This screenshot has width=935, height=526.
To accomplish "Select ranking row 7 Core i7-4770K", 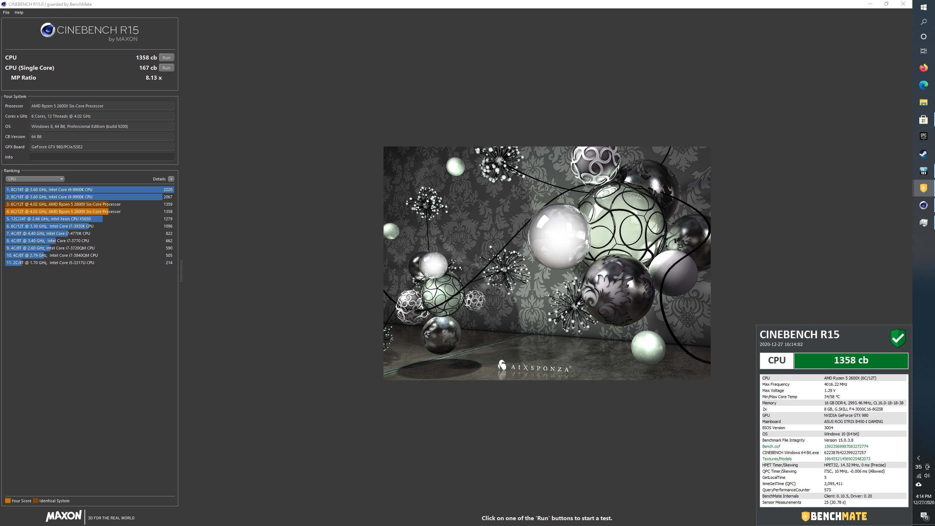I will click(89, 233).
